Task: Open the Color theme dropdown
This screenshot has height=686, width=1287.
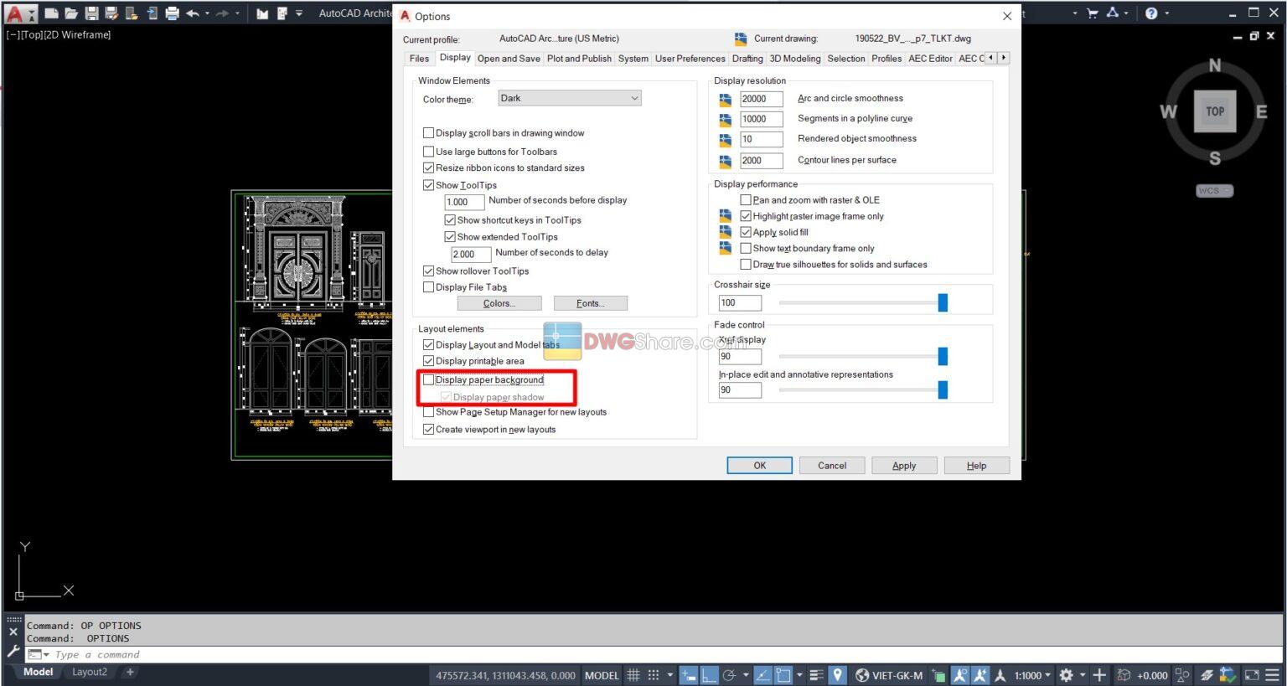Action: point(634,98)
